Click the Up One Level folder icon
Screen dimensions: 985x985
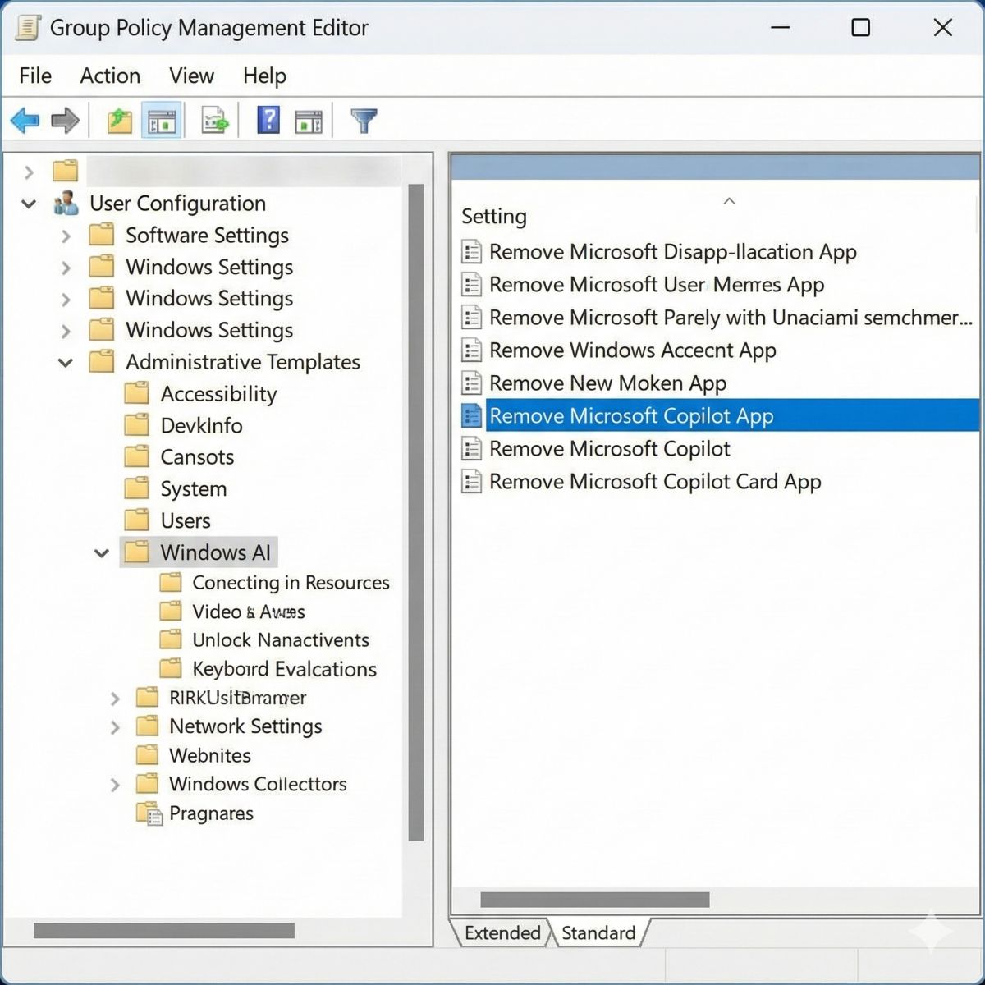120,121
